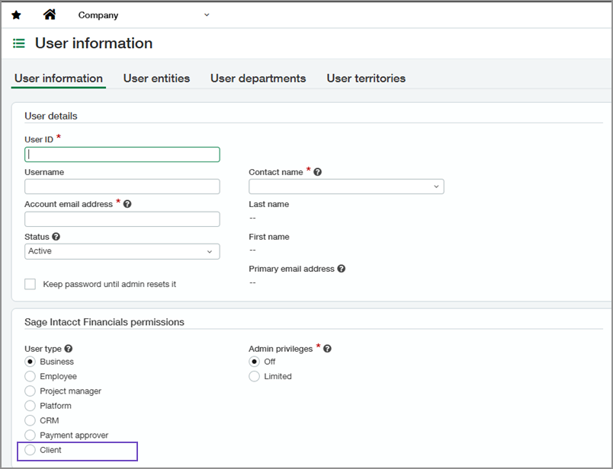Image resolution: width=613 pixels, height=469 pixels.
Task: Click help icon next to Contact name
Action: point(317,172)
